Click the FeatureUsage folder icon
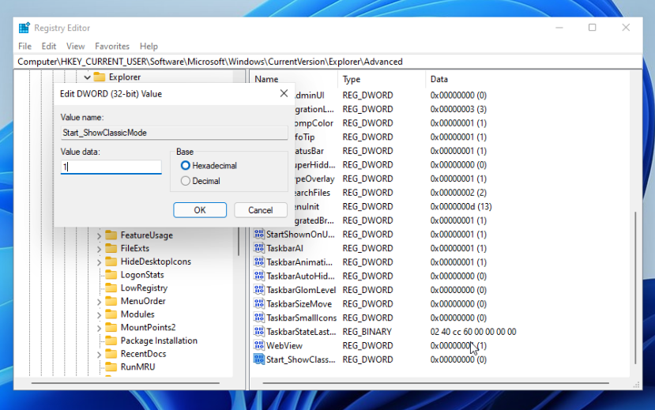Viewport: 655px width, 410px height. (111, 235)
